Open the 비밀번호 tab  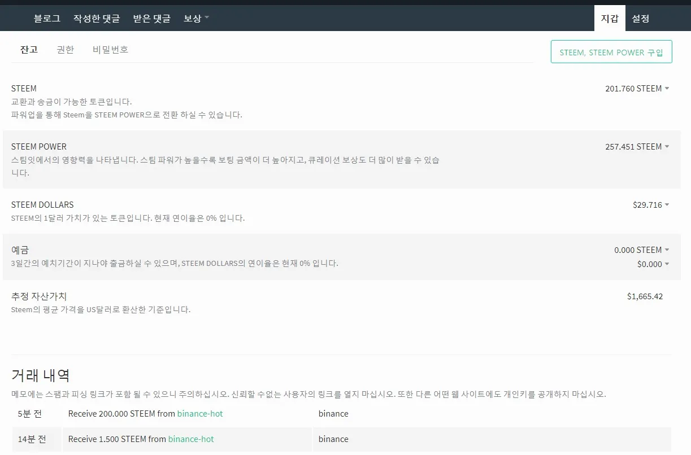coord(110,50)
